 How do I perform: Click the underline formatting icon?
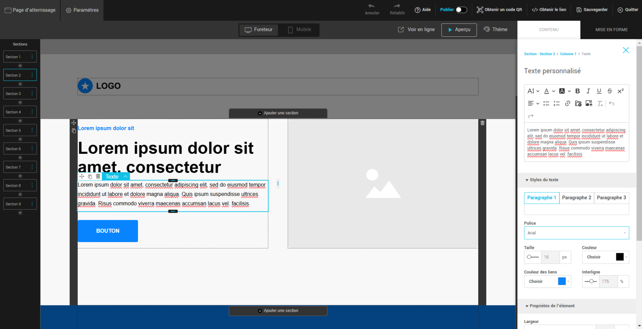tap(599, 91)
